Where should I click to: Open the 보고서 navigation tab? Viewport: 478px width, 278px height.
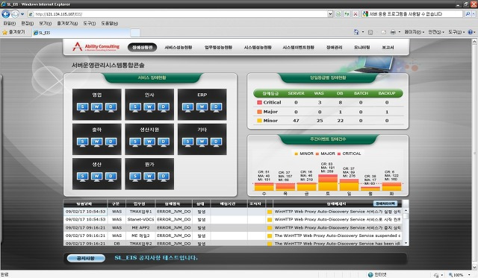[388, 48]
